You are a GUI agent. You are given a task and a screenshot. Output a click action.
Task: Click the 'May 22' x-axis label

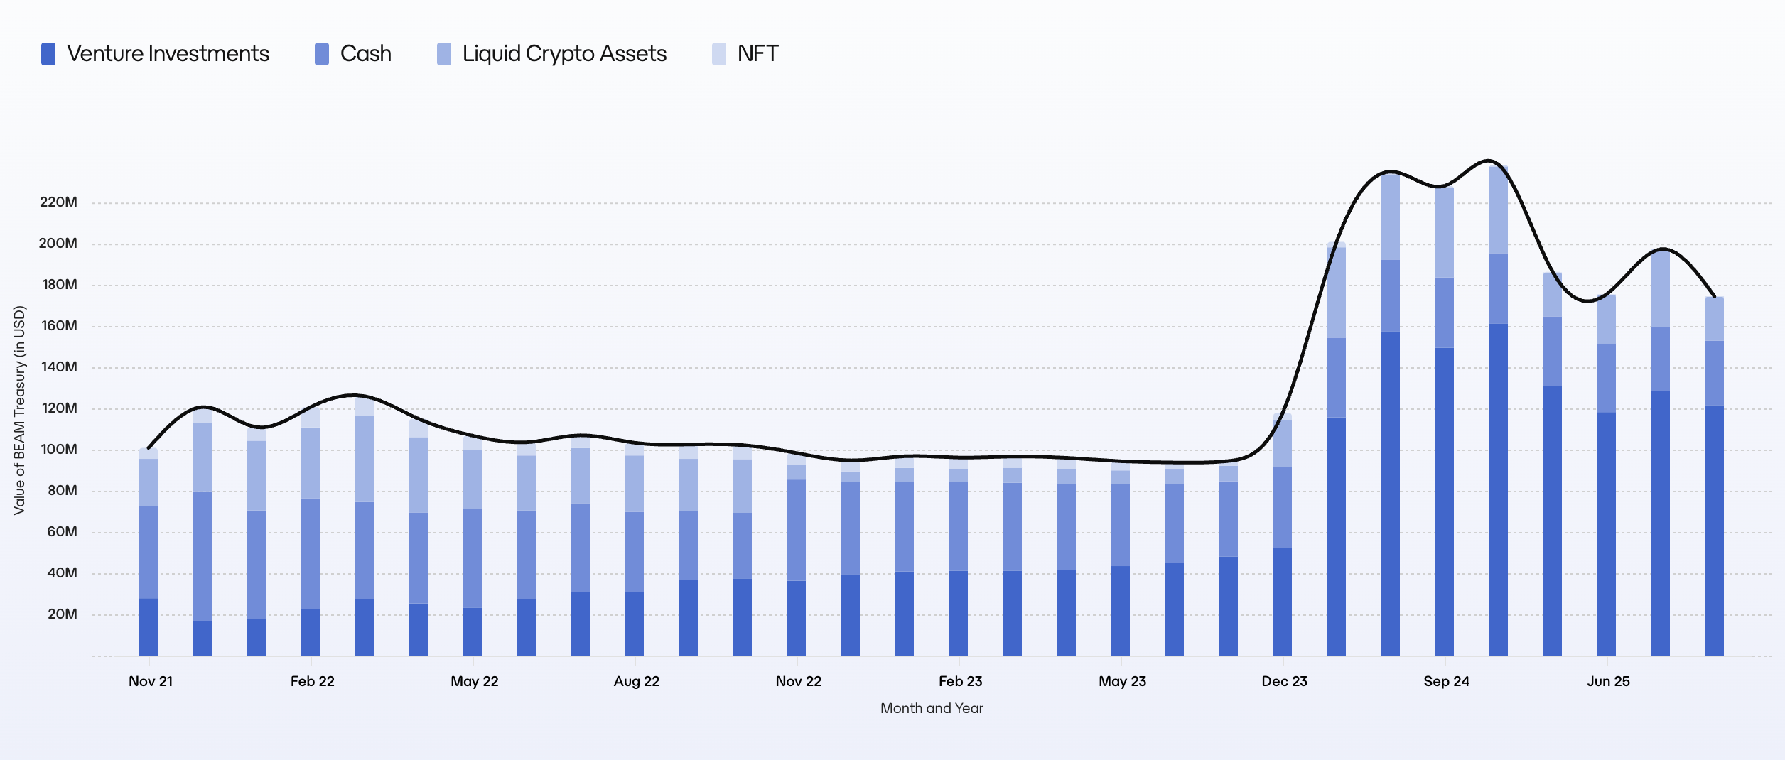tap(475, 681)
